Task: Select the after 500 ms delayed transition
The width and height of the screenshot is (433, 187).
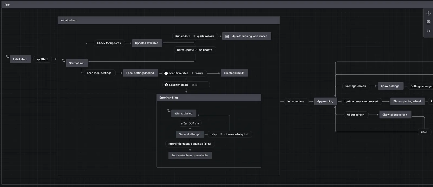Action: tap(190, 123)
